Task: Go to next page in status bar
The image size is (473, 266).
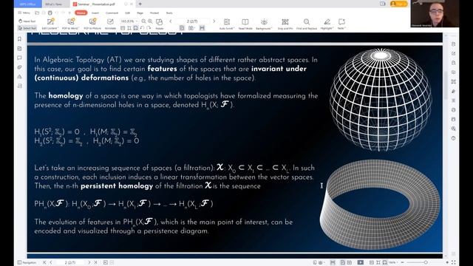Action: click(89, 262)
